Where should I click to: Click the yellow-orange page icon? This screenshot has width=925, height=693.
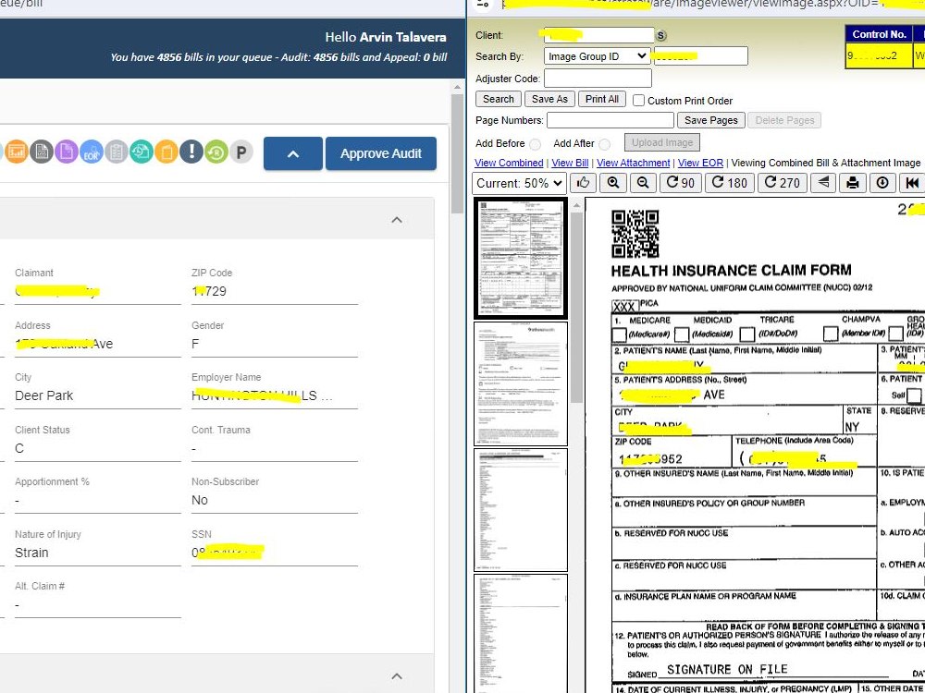pos(166,152)
